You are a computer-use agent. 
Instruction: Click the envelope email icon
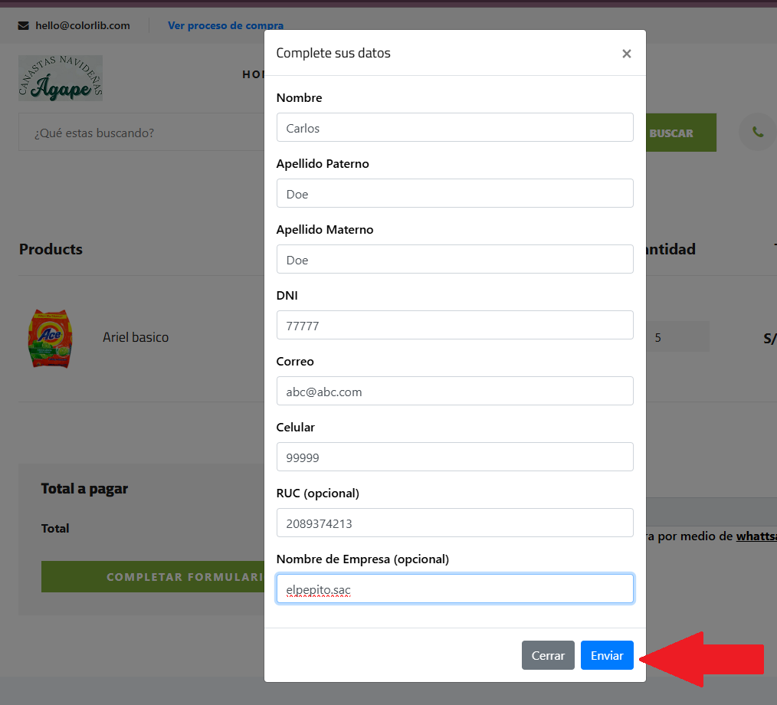[x=24, y=25]
